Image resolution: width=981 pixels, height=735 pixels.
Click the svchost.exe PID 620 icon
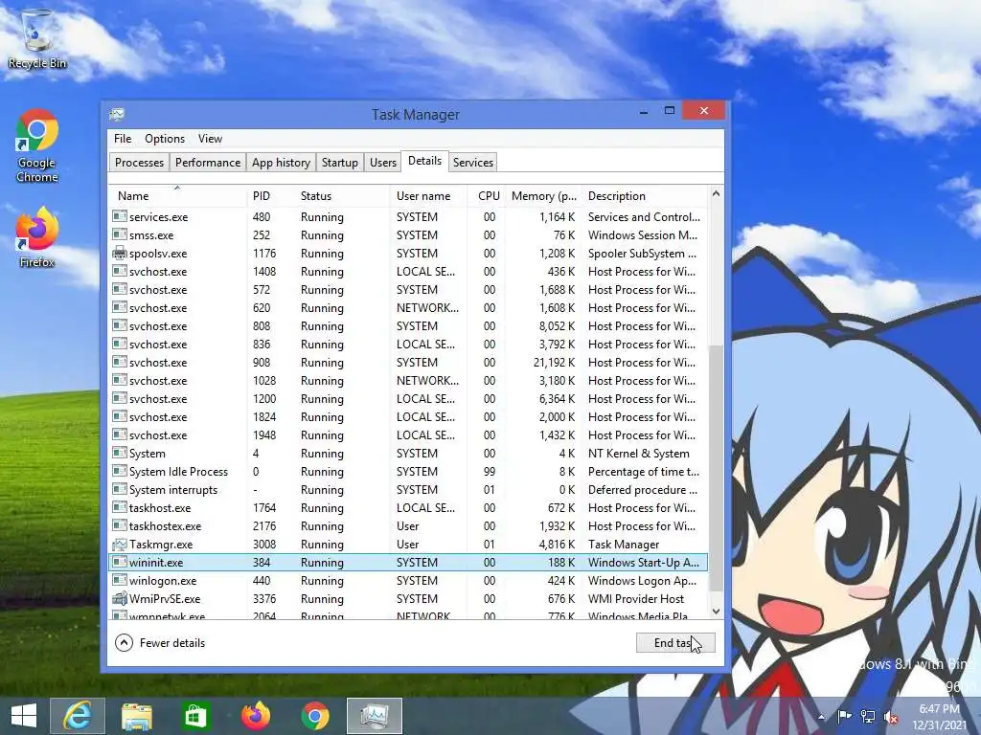point(120,307)
